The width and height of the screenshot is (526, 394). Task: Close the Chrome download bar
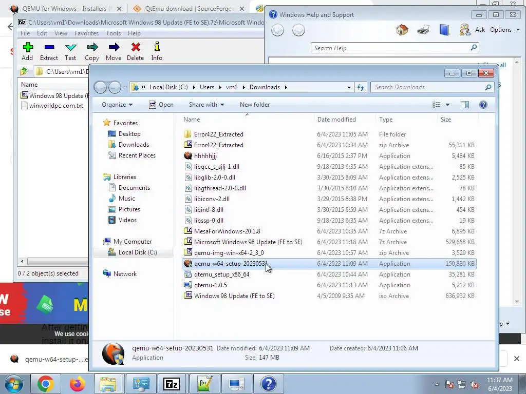[517, 359]
